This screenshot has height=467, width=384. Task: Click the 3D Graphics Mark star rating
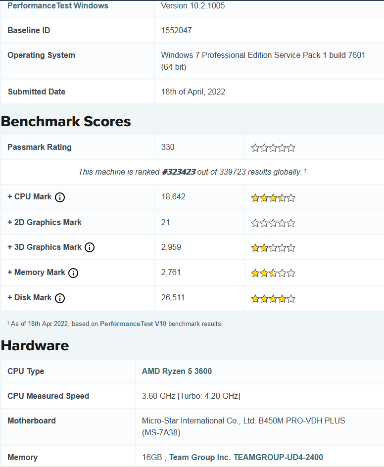273,248
